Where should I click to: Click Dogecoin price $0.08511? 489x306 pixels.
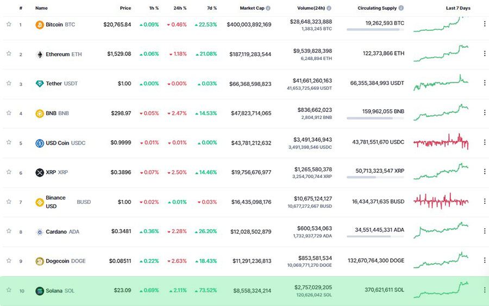pyautogui.click(x=120, y=261)
